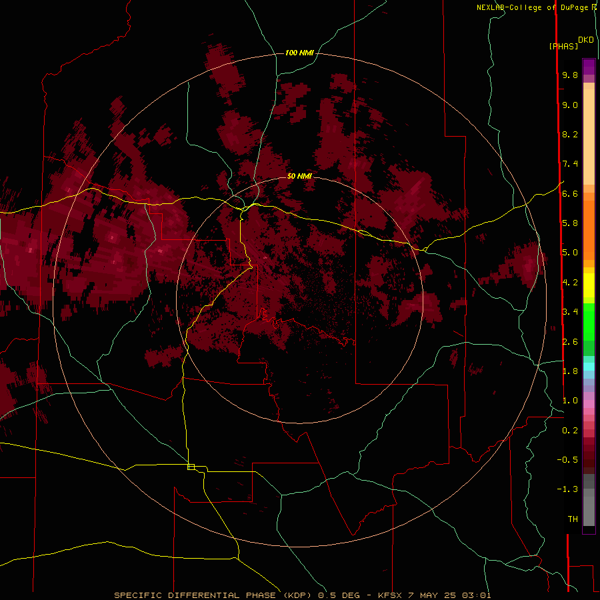Click the 5.0 value on the legend

(x=570, y=253)
